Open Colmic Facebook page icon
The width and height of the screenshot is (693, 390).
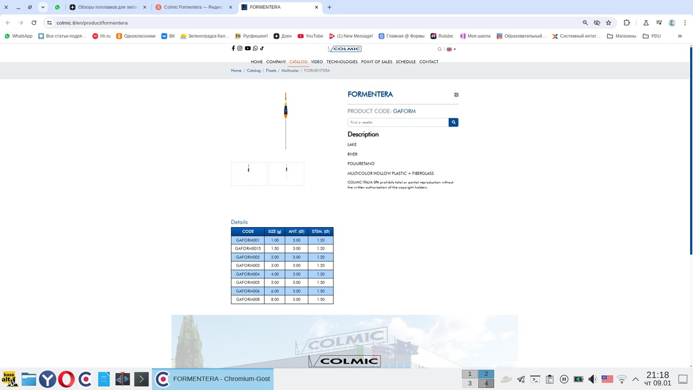(233, 49)
